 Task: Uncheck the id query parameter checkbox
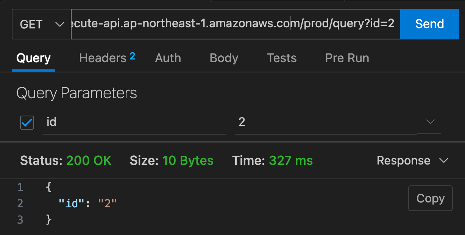coord(27,122)
